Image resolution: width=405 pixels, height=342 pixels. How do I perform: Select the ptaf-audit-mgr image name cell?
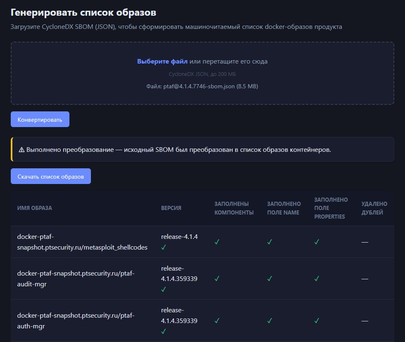point(76,278)
